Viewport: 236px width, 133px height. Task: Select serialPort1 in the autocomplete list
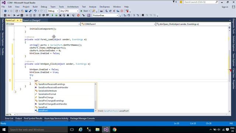pyautogui.click(x=65, y=110)
